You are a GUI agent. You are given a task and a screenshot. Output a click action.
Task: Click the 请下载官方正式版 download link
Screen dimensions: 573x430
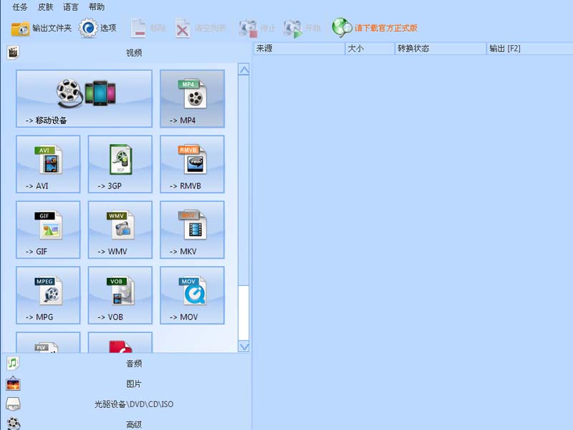click(x=378, y=29)
